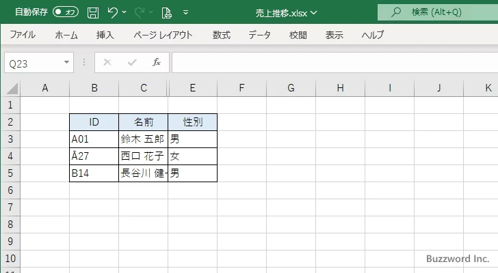Open the 表示 tab
Screen dimensions: 498x273
click(x=334, y=35)
